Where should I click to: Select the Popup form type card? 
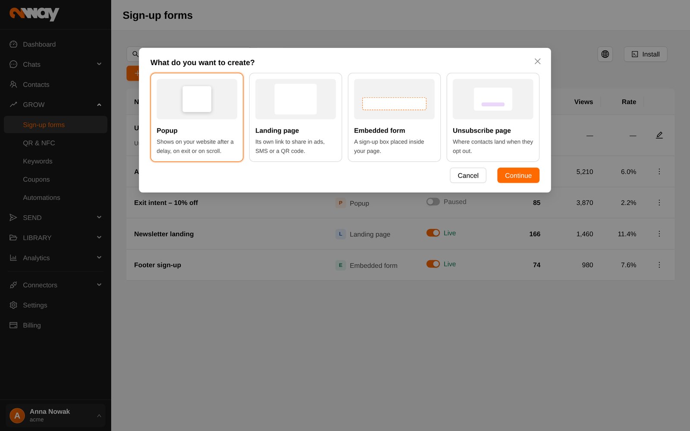[197, 117]
